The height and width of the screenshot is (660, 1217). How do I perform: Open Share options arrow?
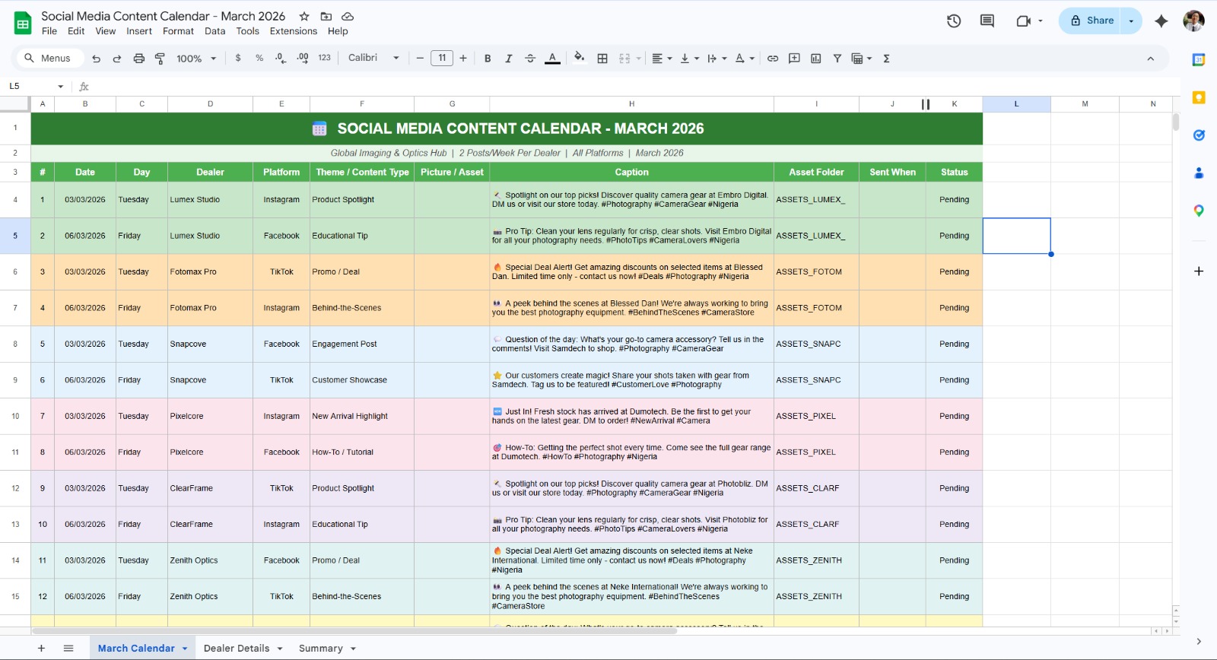pos(1131,21)
